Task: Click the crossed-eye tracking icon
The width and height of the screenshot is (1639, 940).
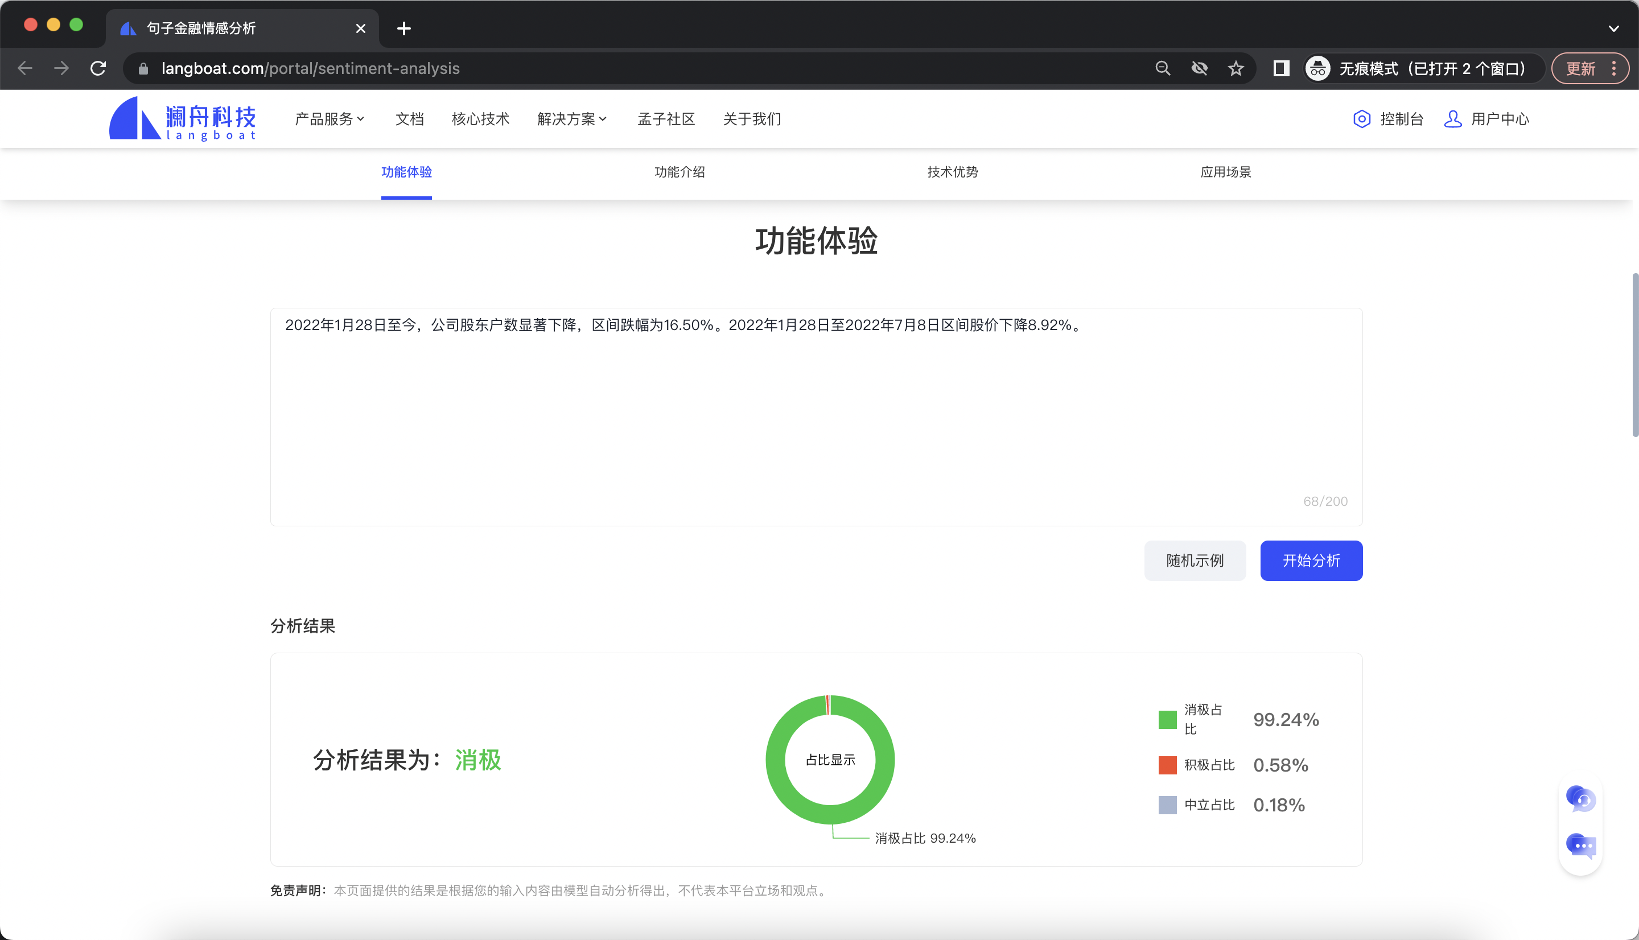Action: click(x=1200, y=68)
